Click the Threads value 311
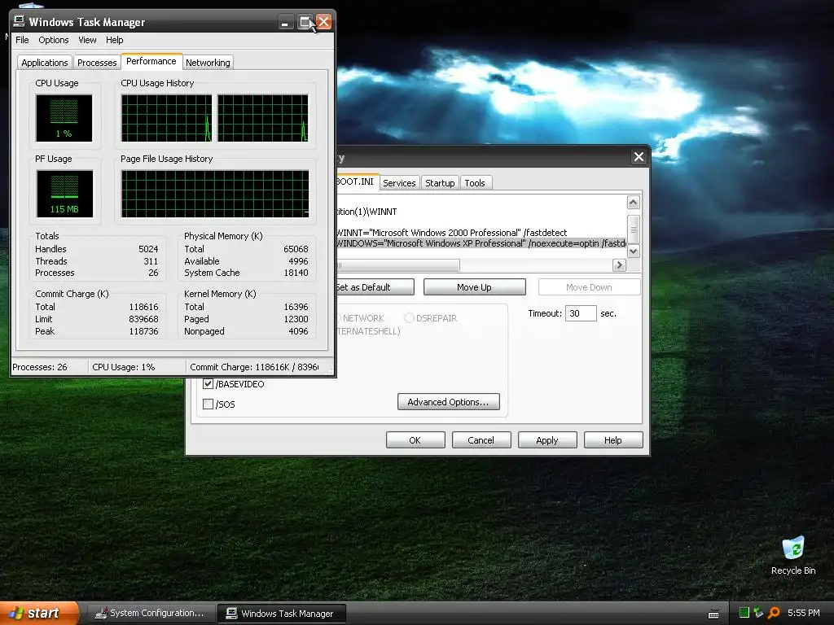Image resolution: width=834 pixels, height=625 pixels. 151,261
